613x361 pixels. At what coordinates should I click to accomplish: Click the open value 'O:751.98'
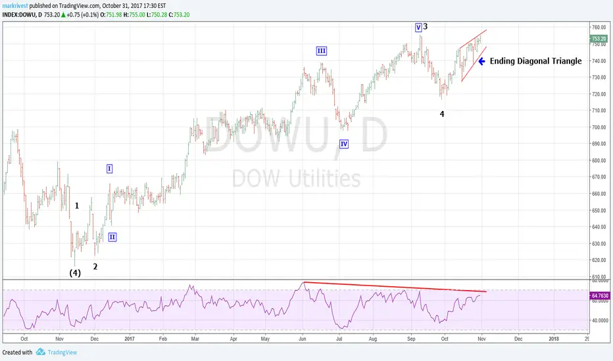pyautogui.click(x=111, y=15)
